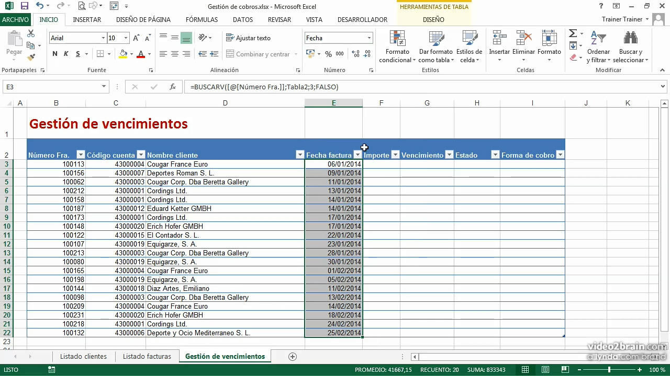Toggle underline S formatting

tap(78, 54)
